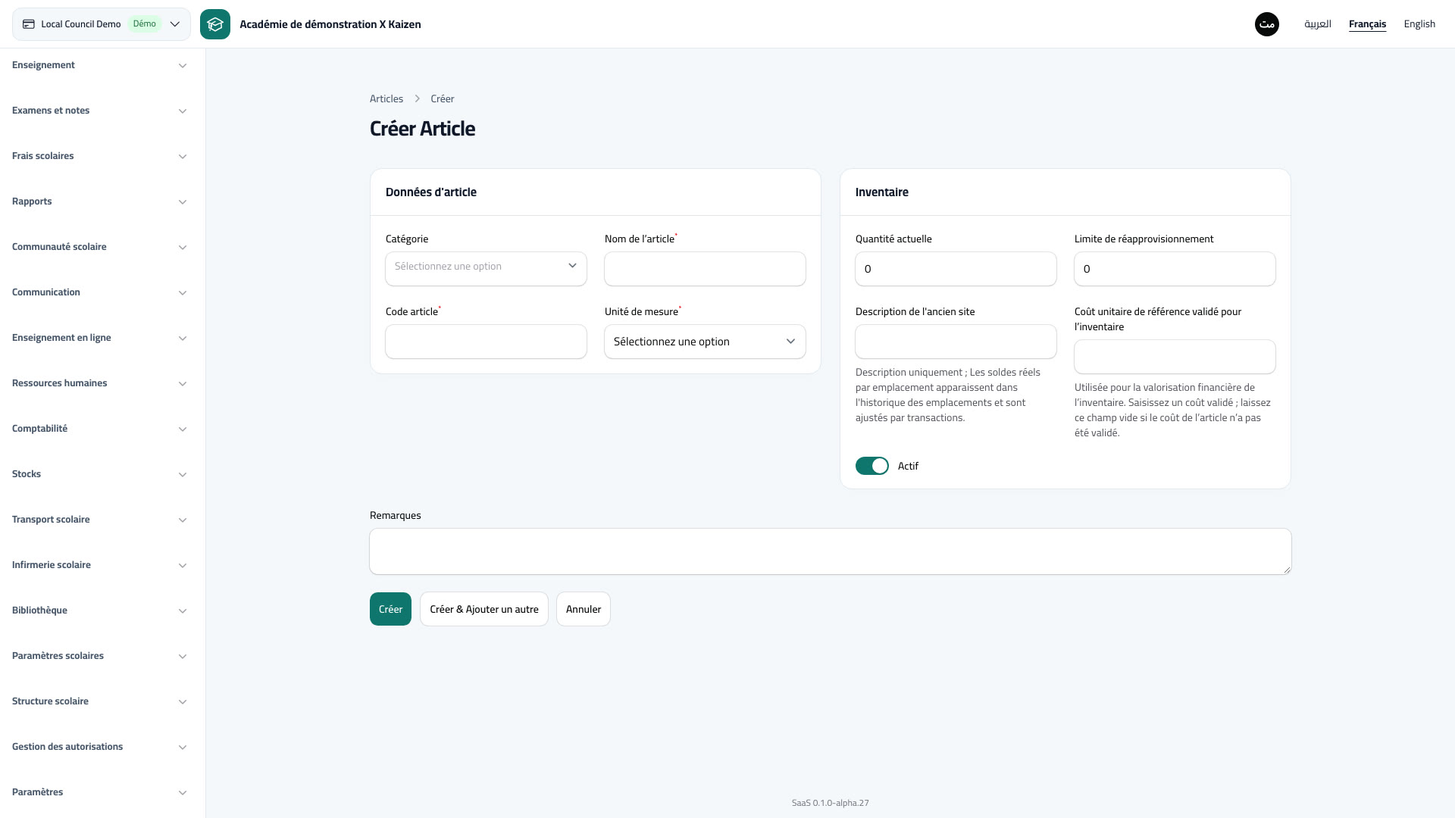Click the Créer submit button
Screen dimensions: 1455x818
coord(390,609)
